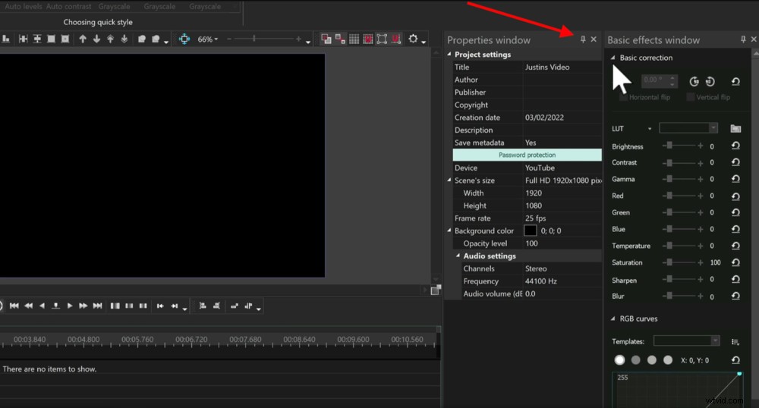Click the move object up arrow
This screenshot has height=408, width=759.
pyautogui.click(x=83, y=39)
